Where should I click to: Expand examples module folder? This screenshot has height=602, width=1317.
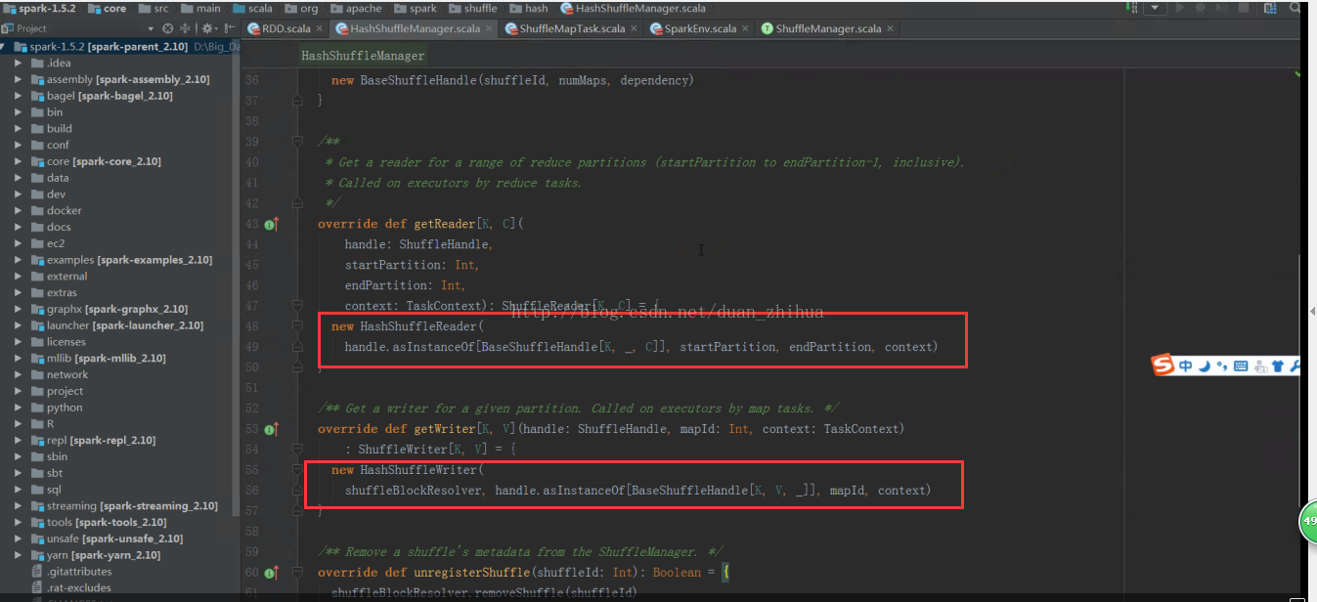(18, 260)
